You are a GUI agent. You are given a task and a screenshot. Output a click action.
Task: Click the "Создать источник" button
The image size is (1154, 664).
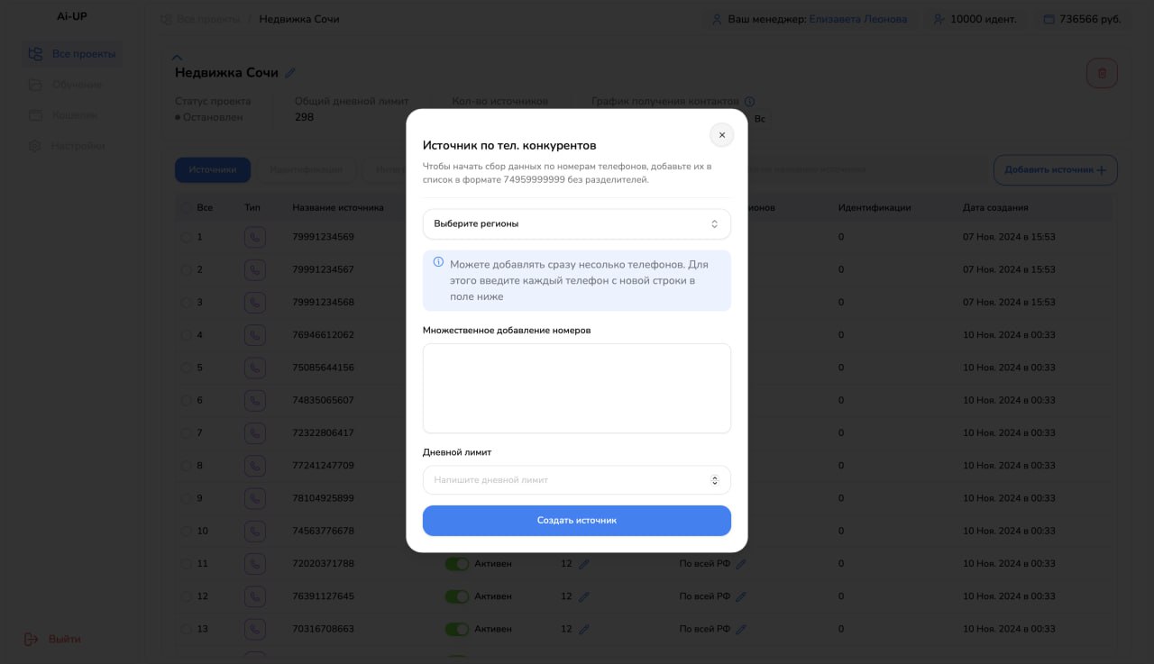[x=577, y=521]
